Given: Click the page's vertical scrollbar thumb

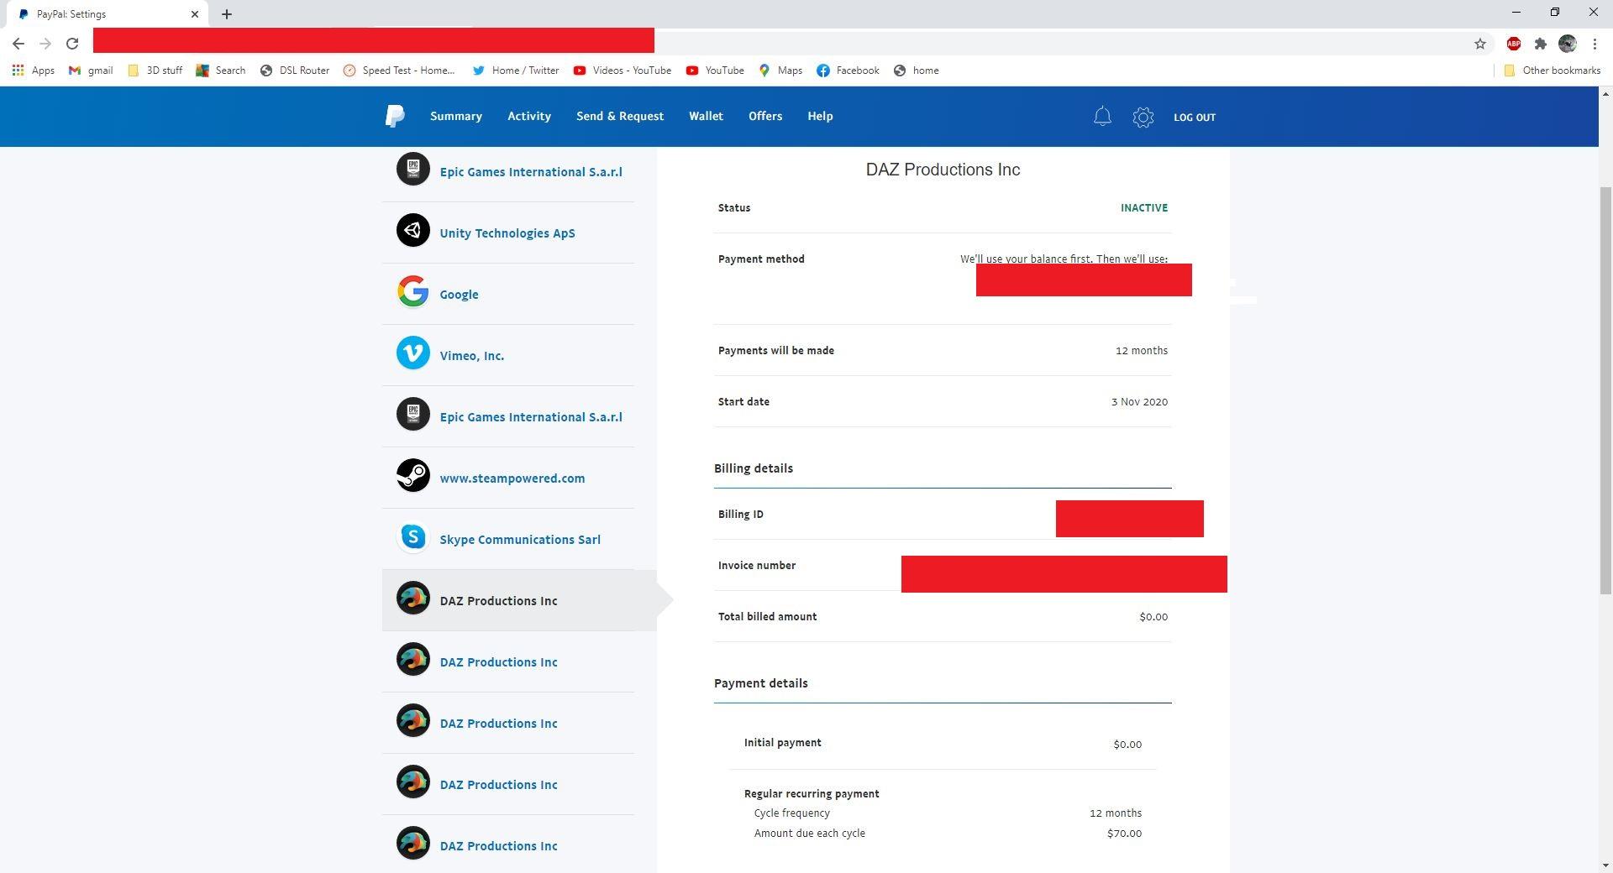Looking at the screenshot, I should tap(1605, 390).
